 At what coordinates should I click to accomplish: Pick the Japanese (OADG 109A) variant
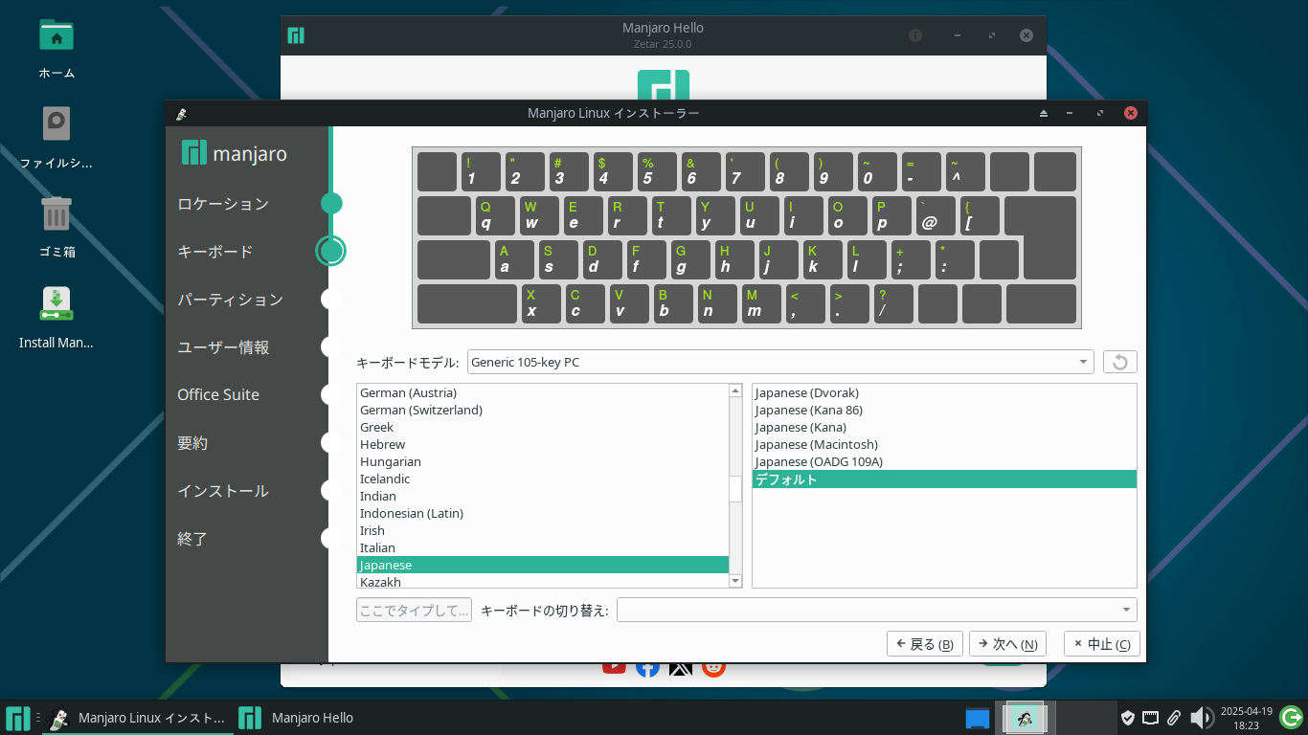[x=944, y=461]
